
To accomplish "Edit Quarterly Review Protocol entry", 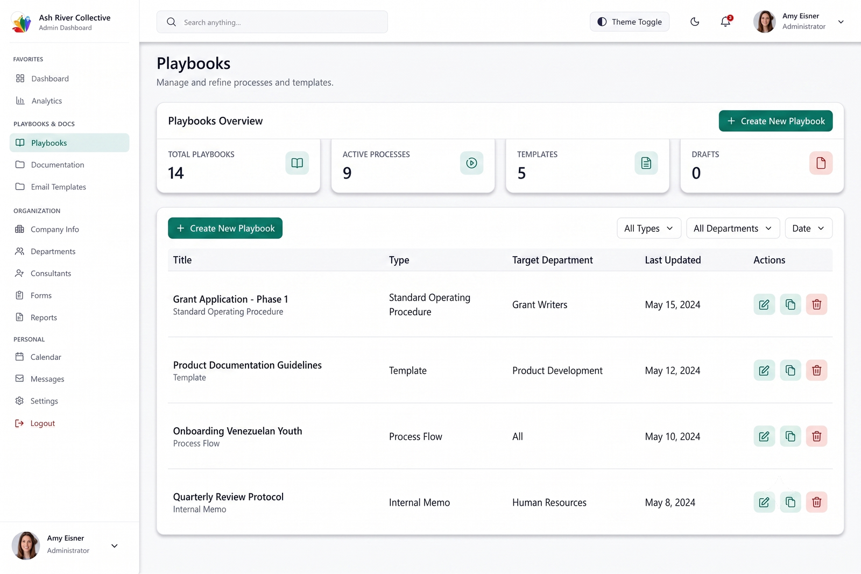I will pyautogui.click(x=764, y=502).
